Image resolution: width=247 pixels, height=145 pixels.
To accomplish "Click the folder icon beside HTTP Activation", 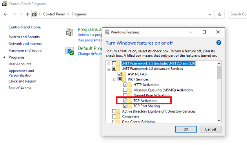I will pos(130,85).
